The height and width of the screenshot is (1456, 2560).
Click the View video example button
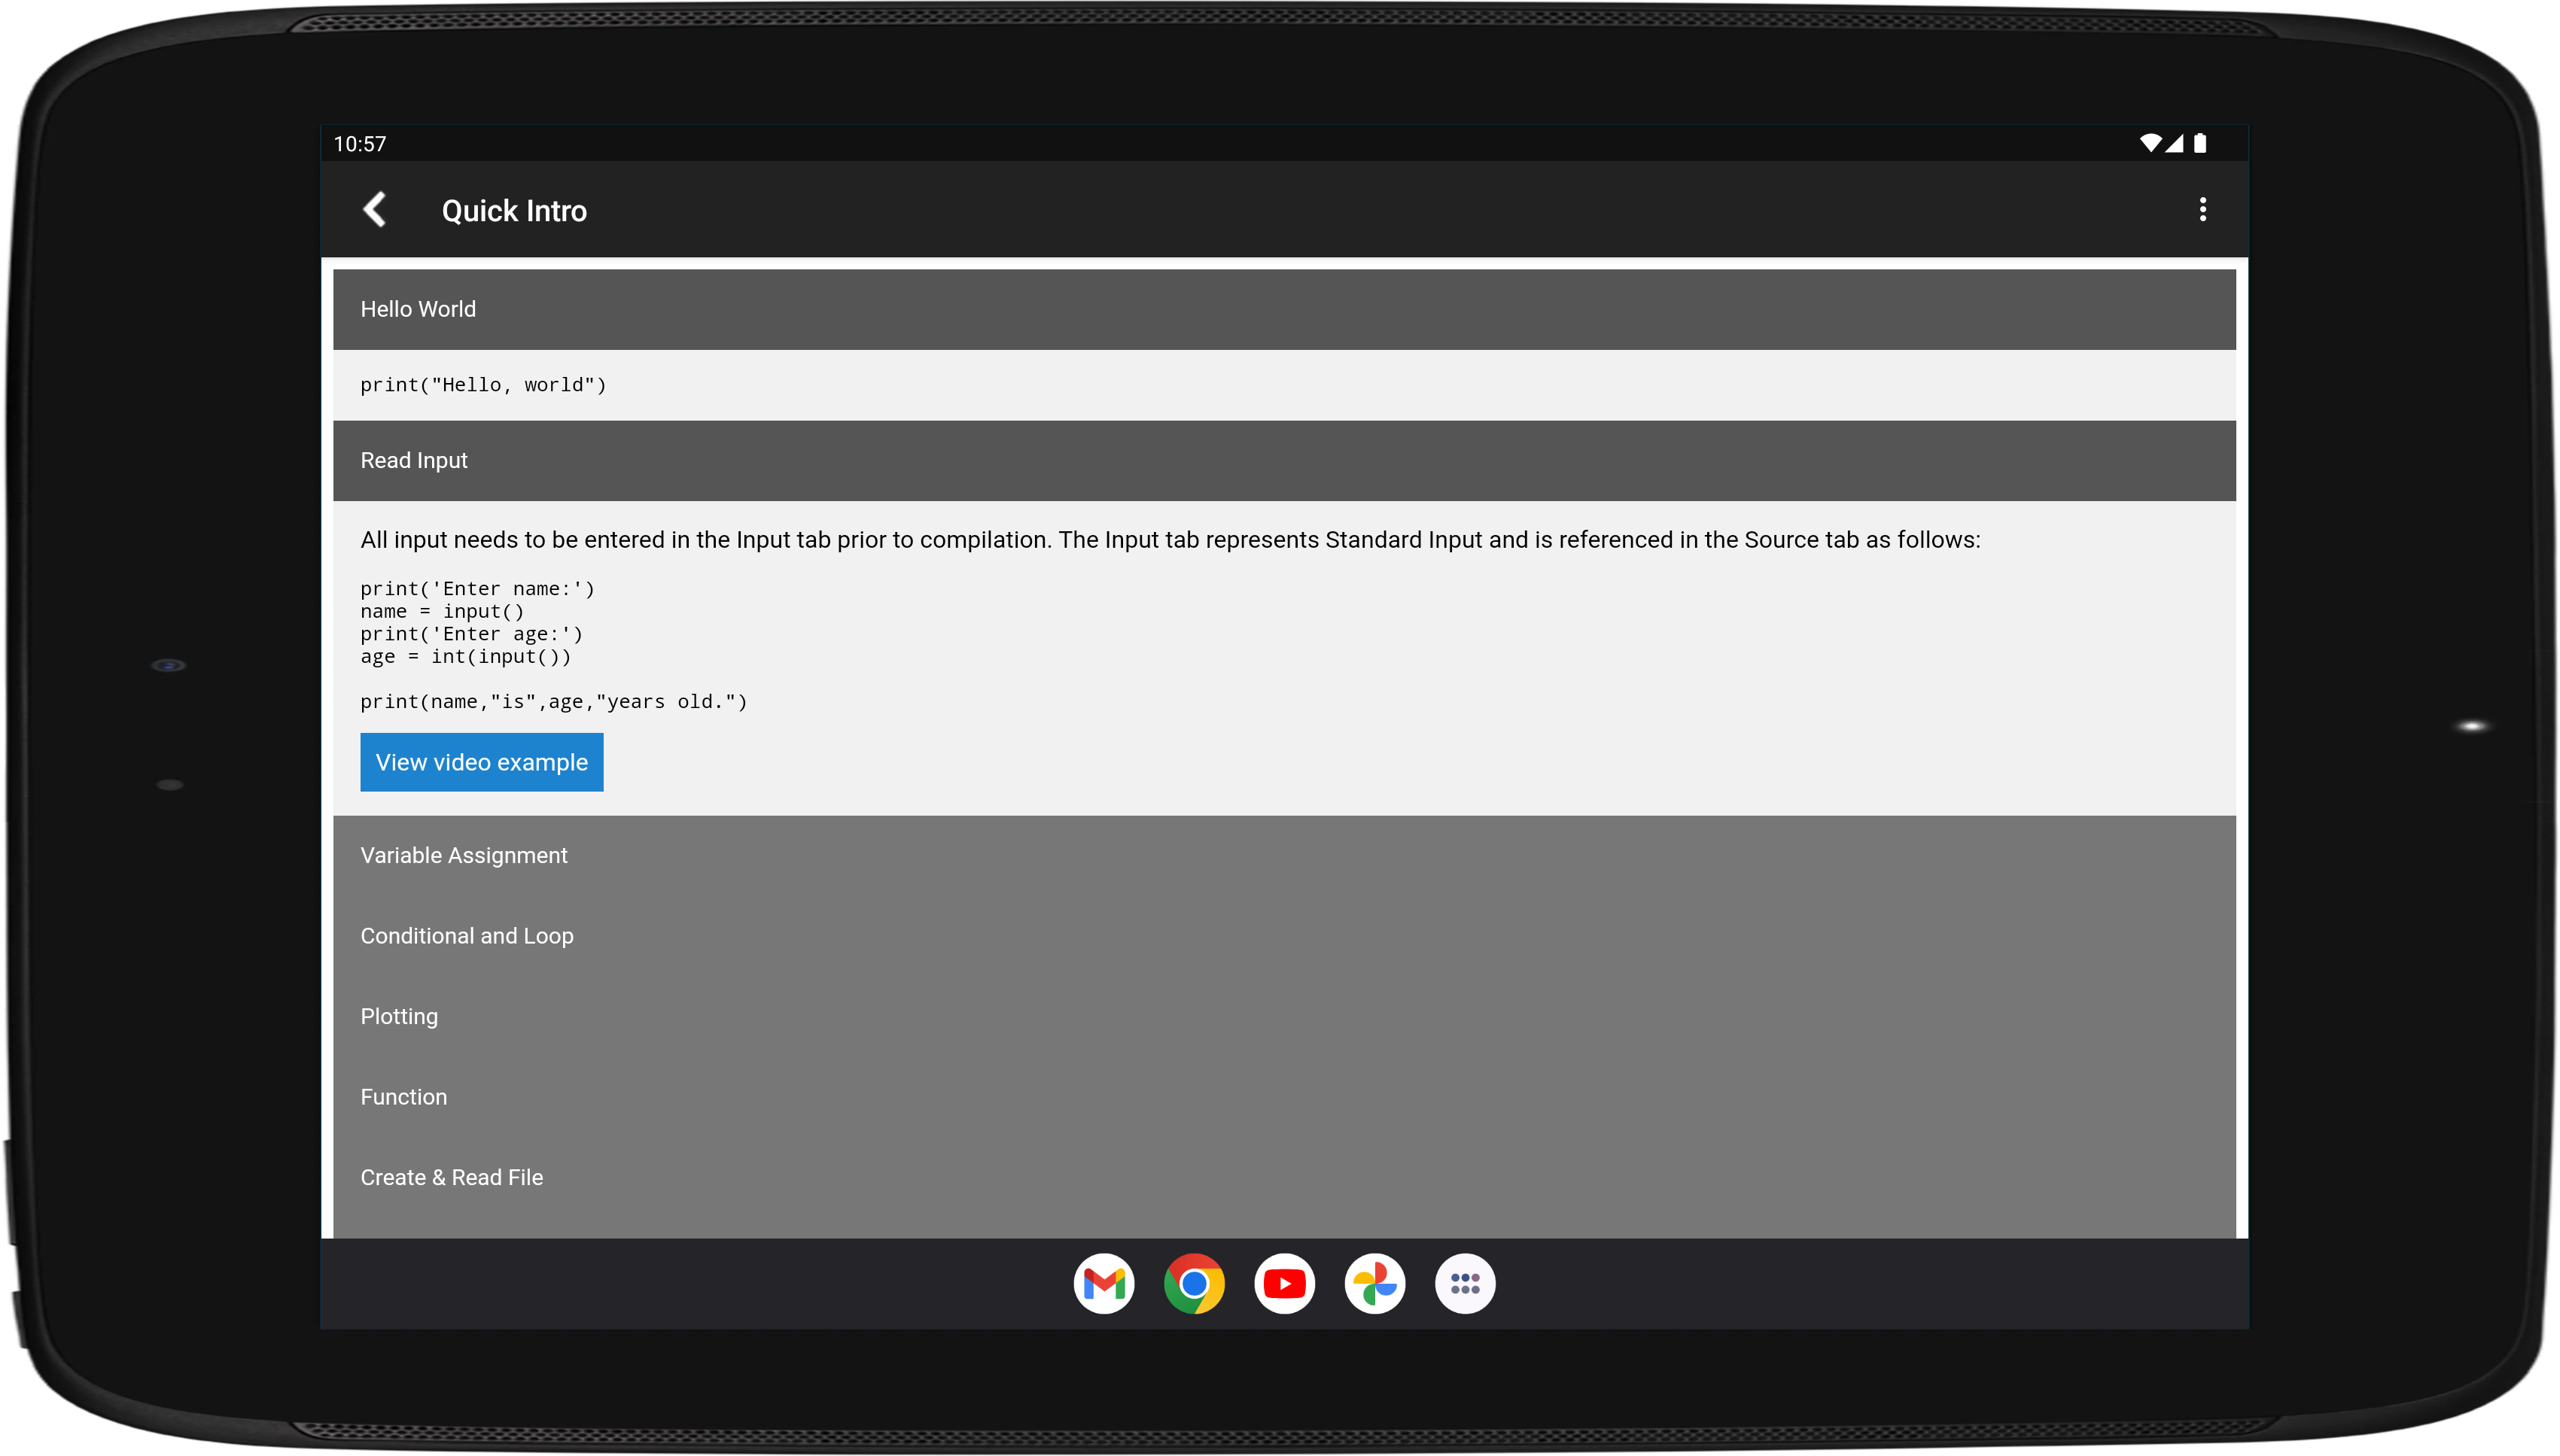click(481, 762)
